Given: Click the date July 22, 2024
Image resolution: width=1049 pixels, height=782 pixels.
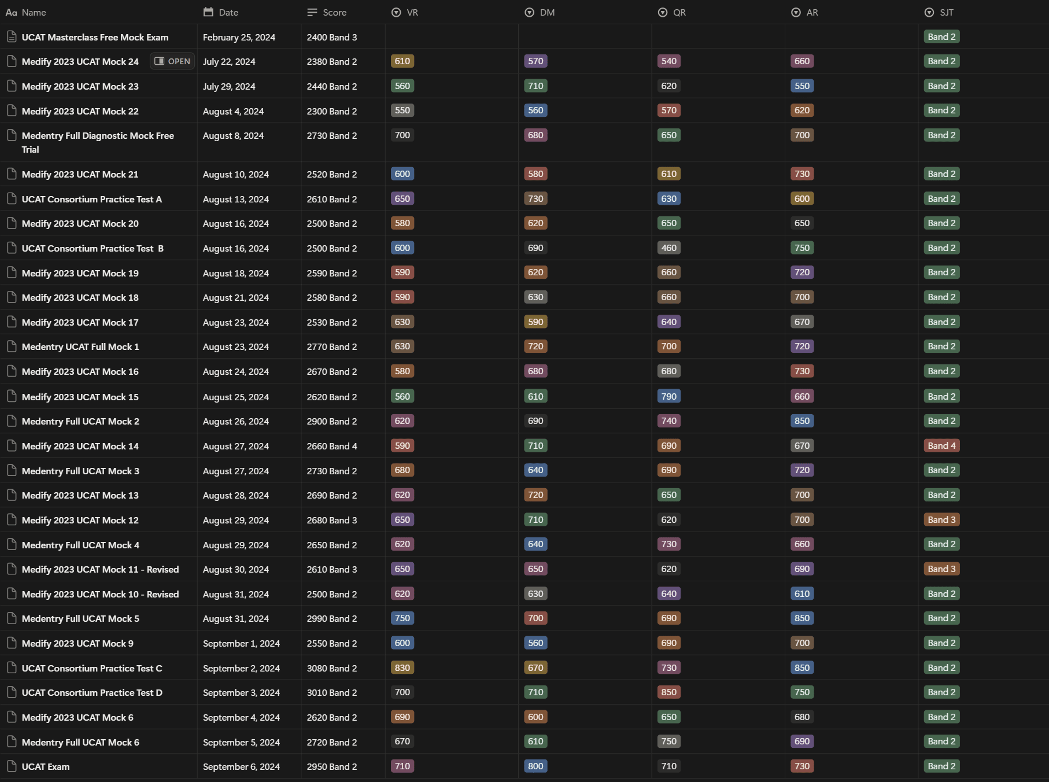Looking at the screenshot, I should (x=229, y=61).
